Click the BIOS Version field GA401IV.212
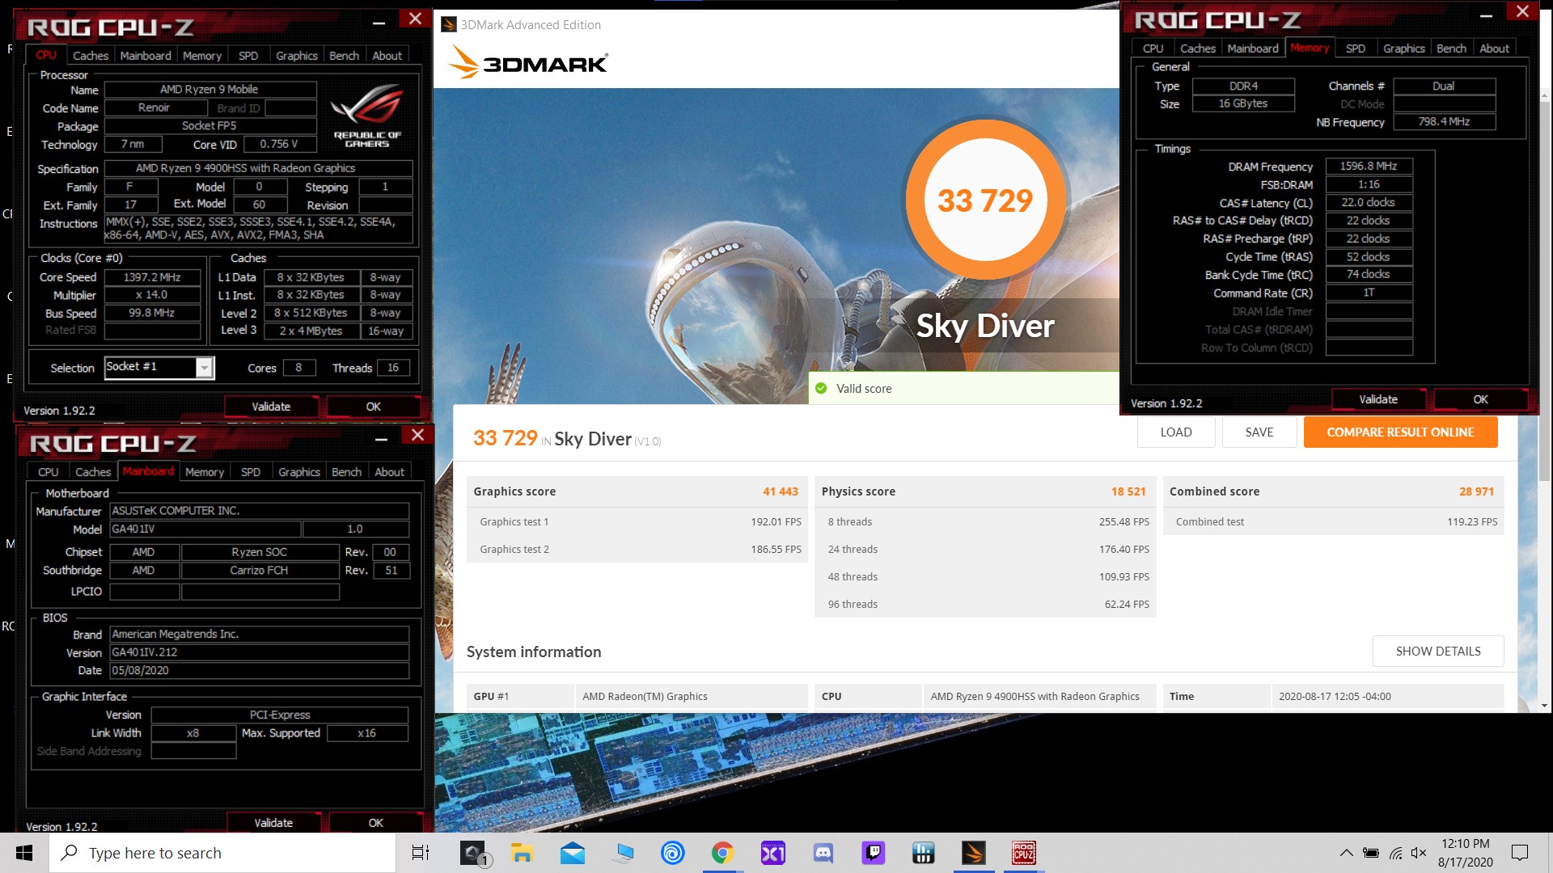This screenshot has width=1553, height=873. coord(260,652)
